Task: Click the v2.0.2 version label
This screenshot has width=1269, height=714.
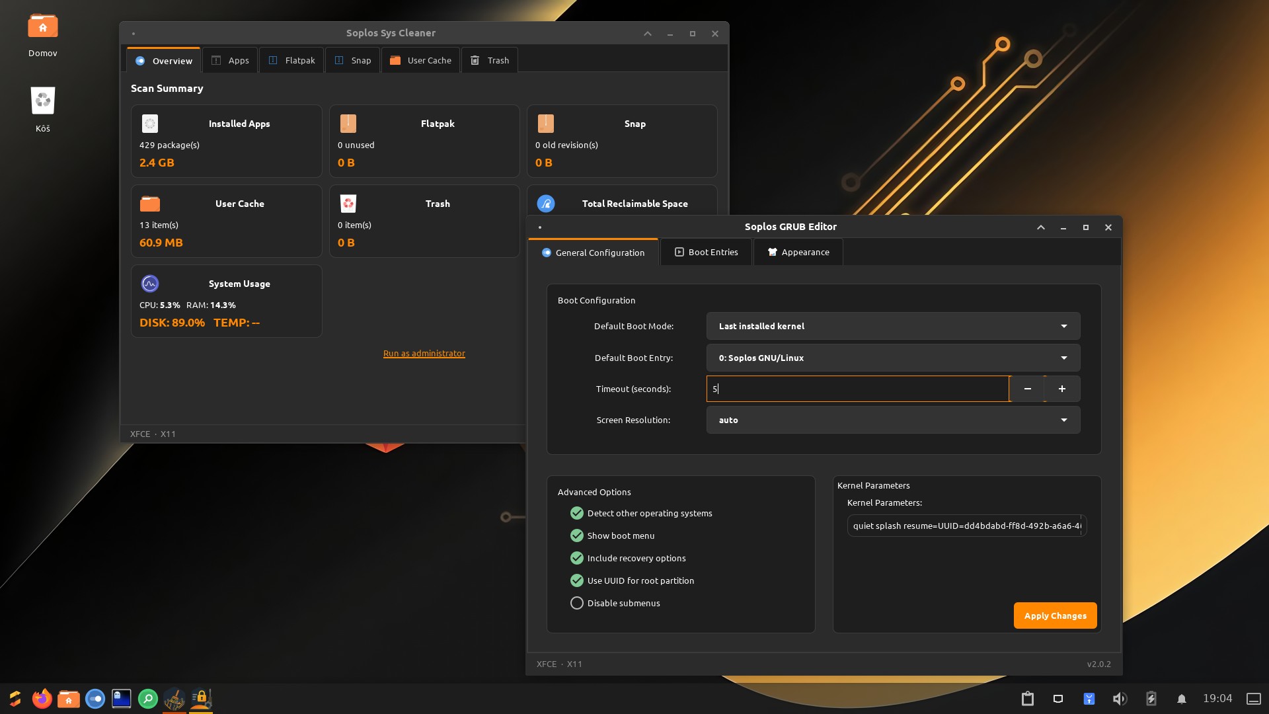Action: point(1098,664)
